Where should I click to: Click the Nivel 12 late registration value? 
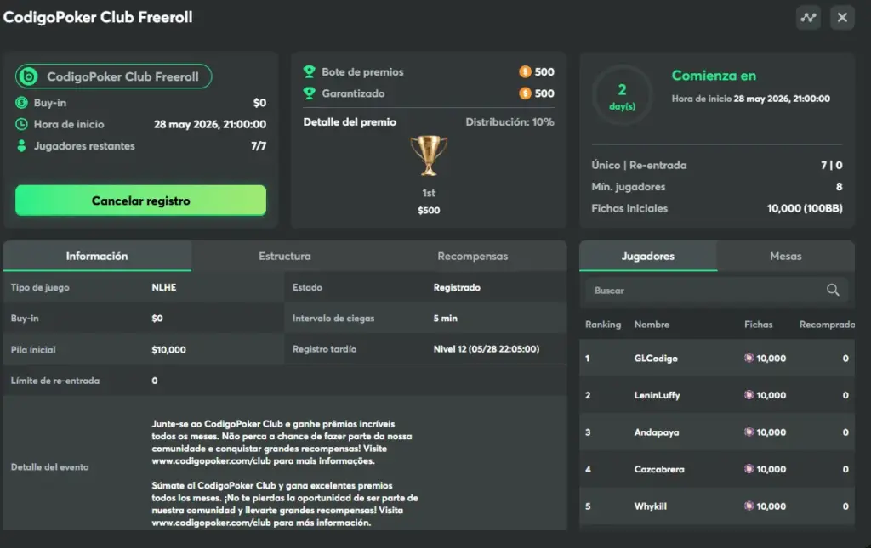[486, 349]
